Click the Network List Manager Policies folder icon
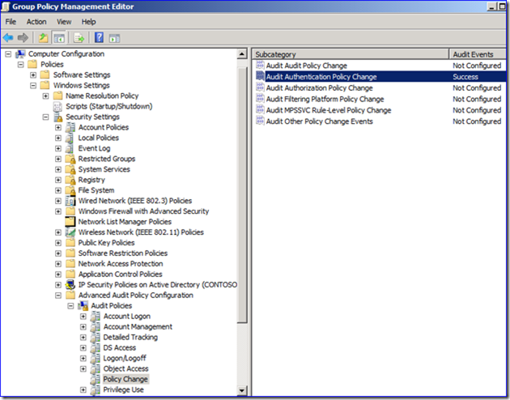This screenshot has height=400, width=510. [70, 222]
